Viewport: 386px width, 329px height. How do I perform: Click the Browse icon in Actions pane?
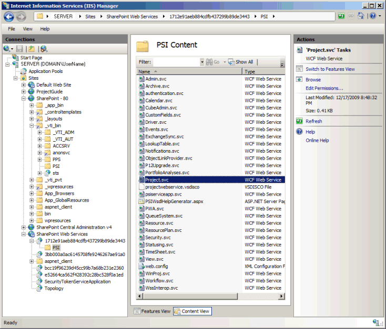[x=299, y=79]
